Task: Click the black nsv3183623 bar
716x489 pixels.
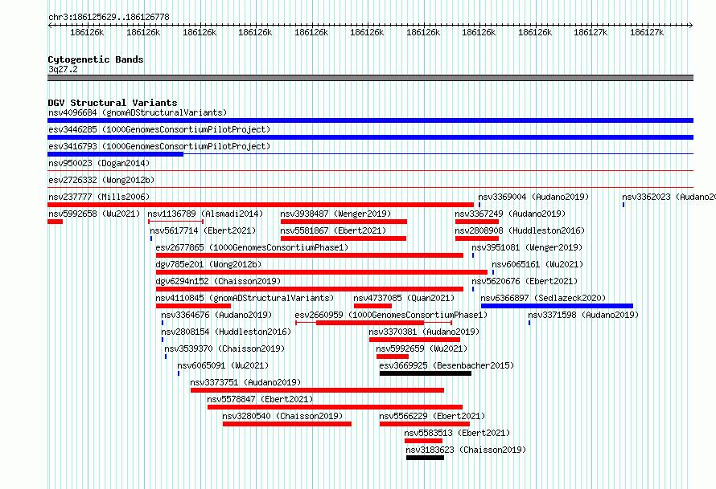Action: tap(425, 458)
